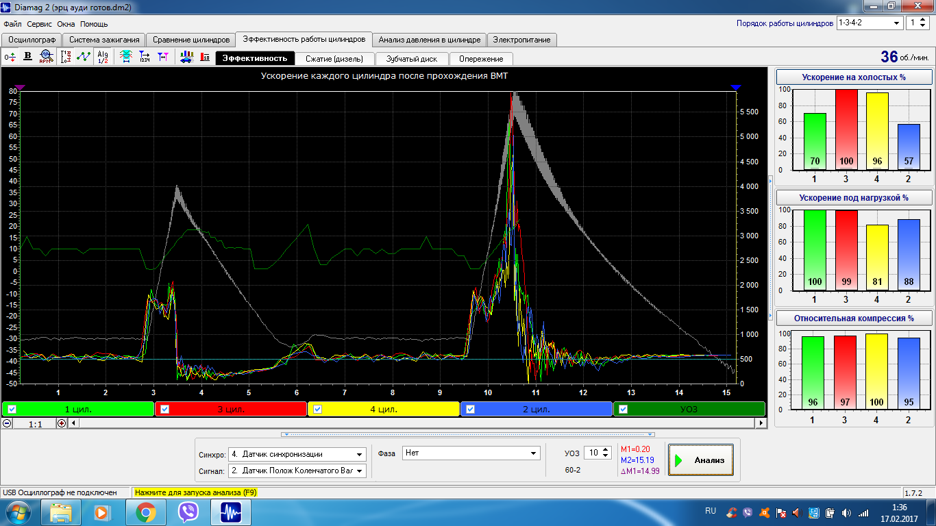Click the Ускорение под нагрузкой % header

pyautogui.click(x=853, y=198)
